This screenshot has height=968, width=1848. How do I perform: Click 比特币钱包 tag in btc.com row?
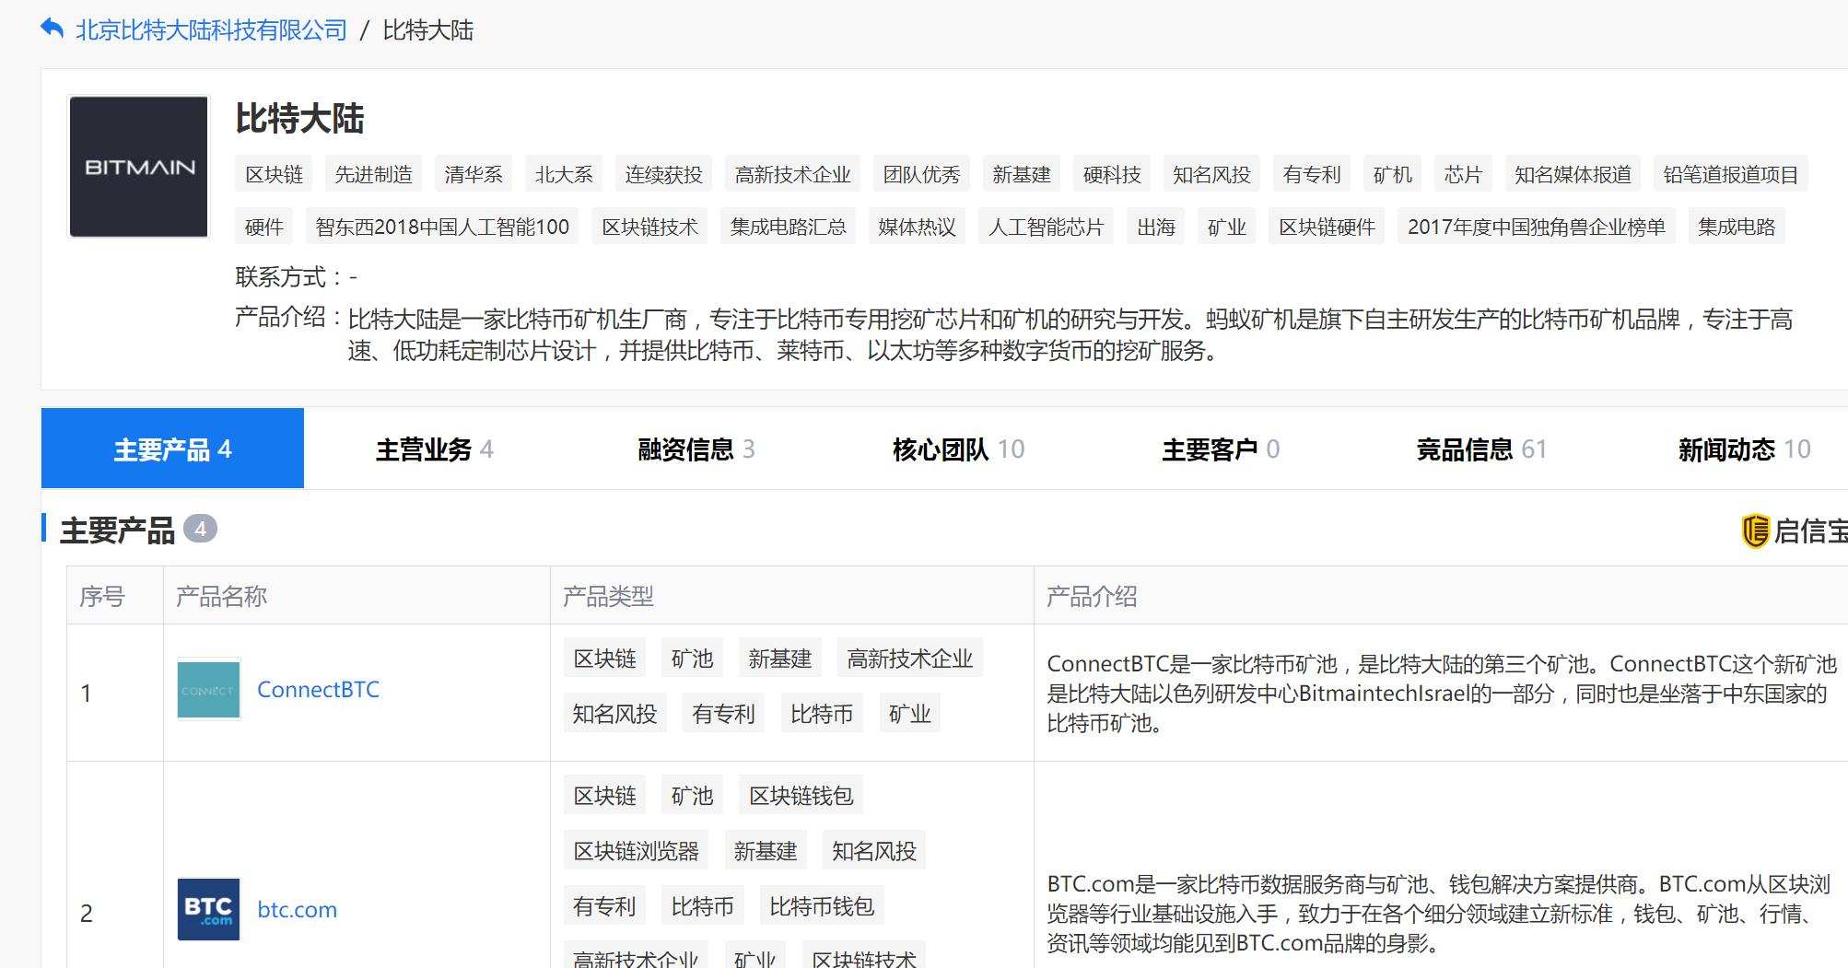822,906
